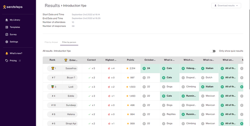Click the 'What is ...' column header

click(x=169, y=60)
